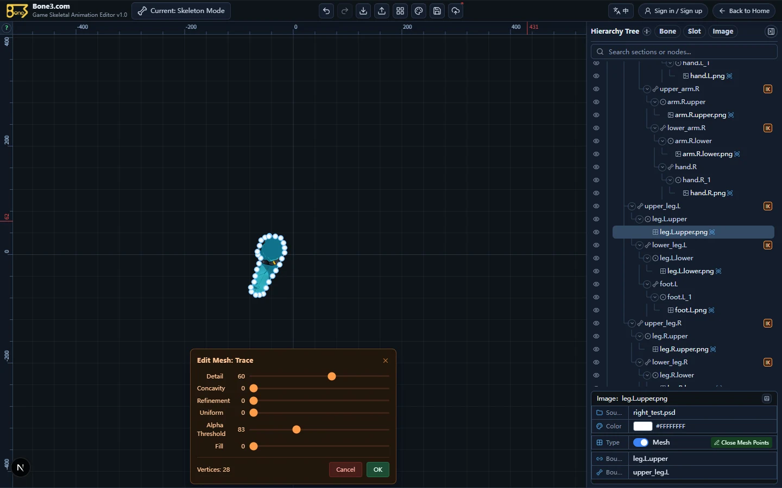
Task: Confirm the mesh trace with OK
Action: (x=378, y=470)
